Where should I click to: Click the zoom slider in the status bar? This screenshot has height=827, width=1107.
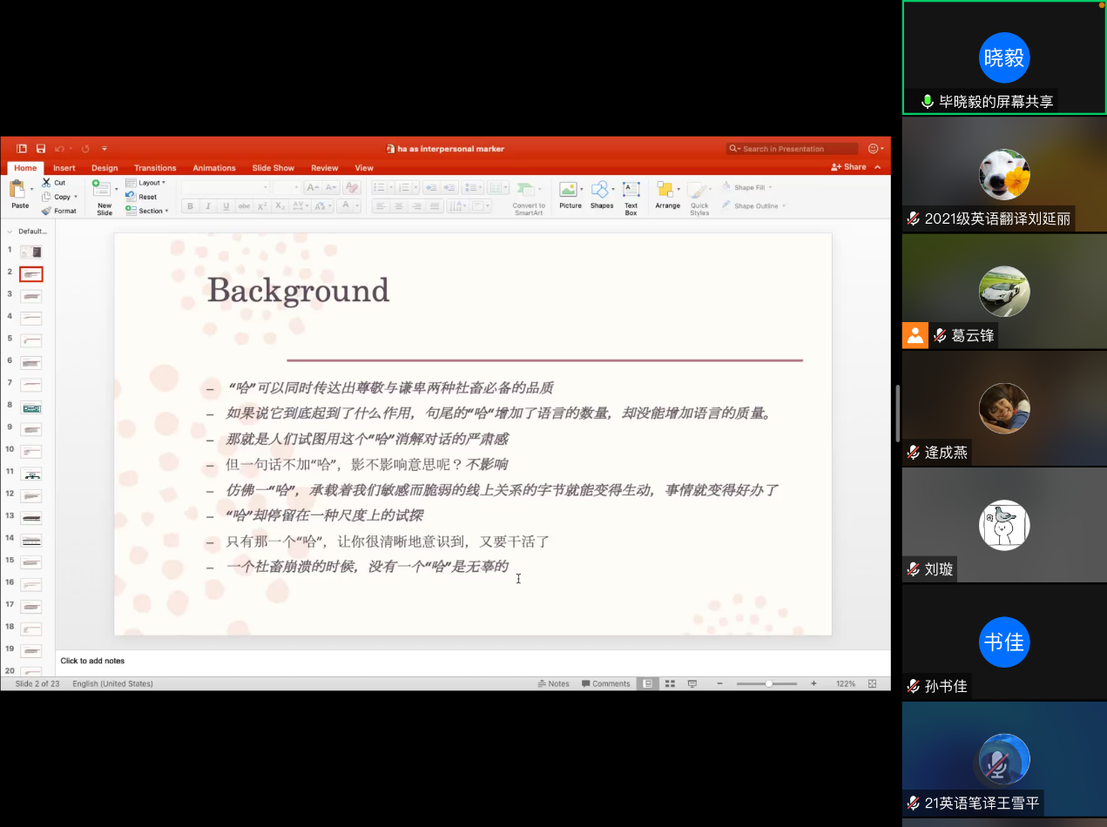(768, 683)
